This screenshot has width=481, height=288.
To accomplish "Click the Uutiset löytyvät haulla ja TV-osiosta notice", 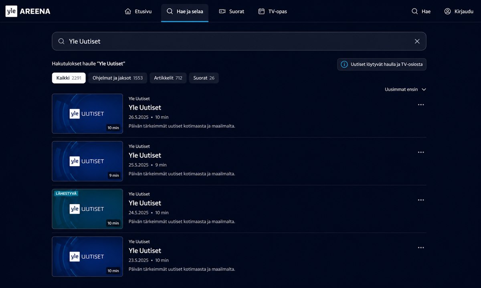I will click(x=382, y=64).
